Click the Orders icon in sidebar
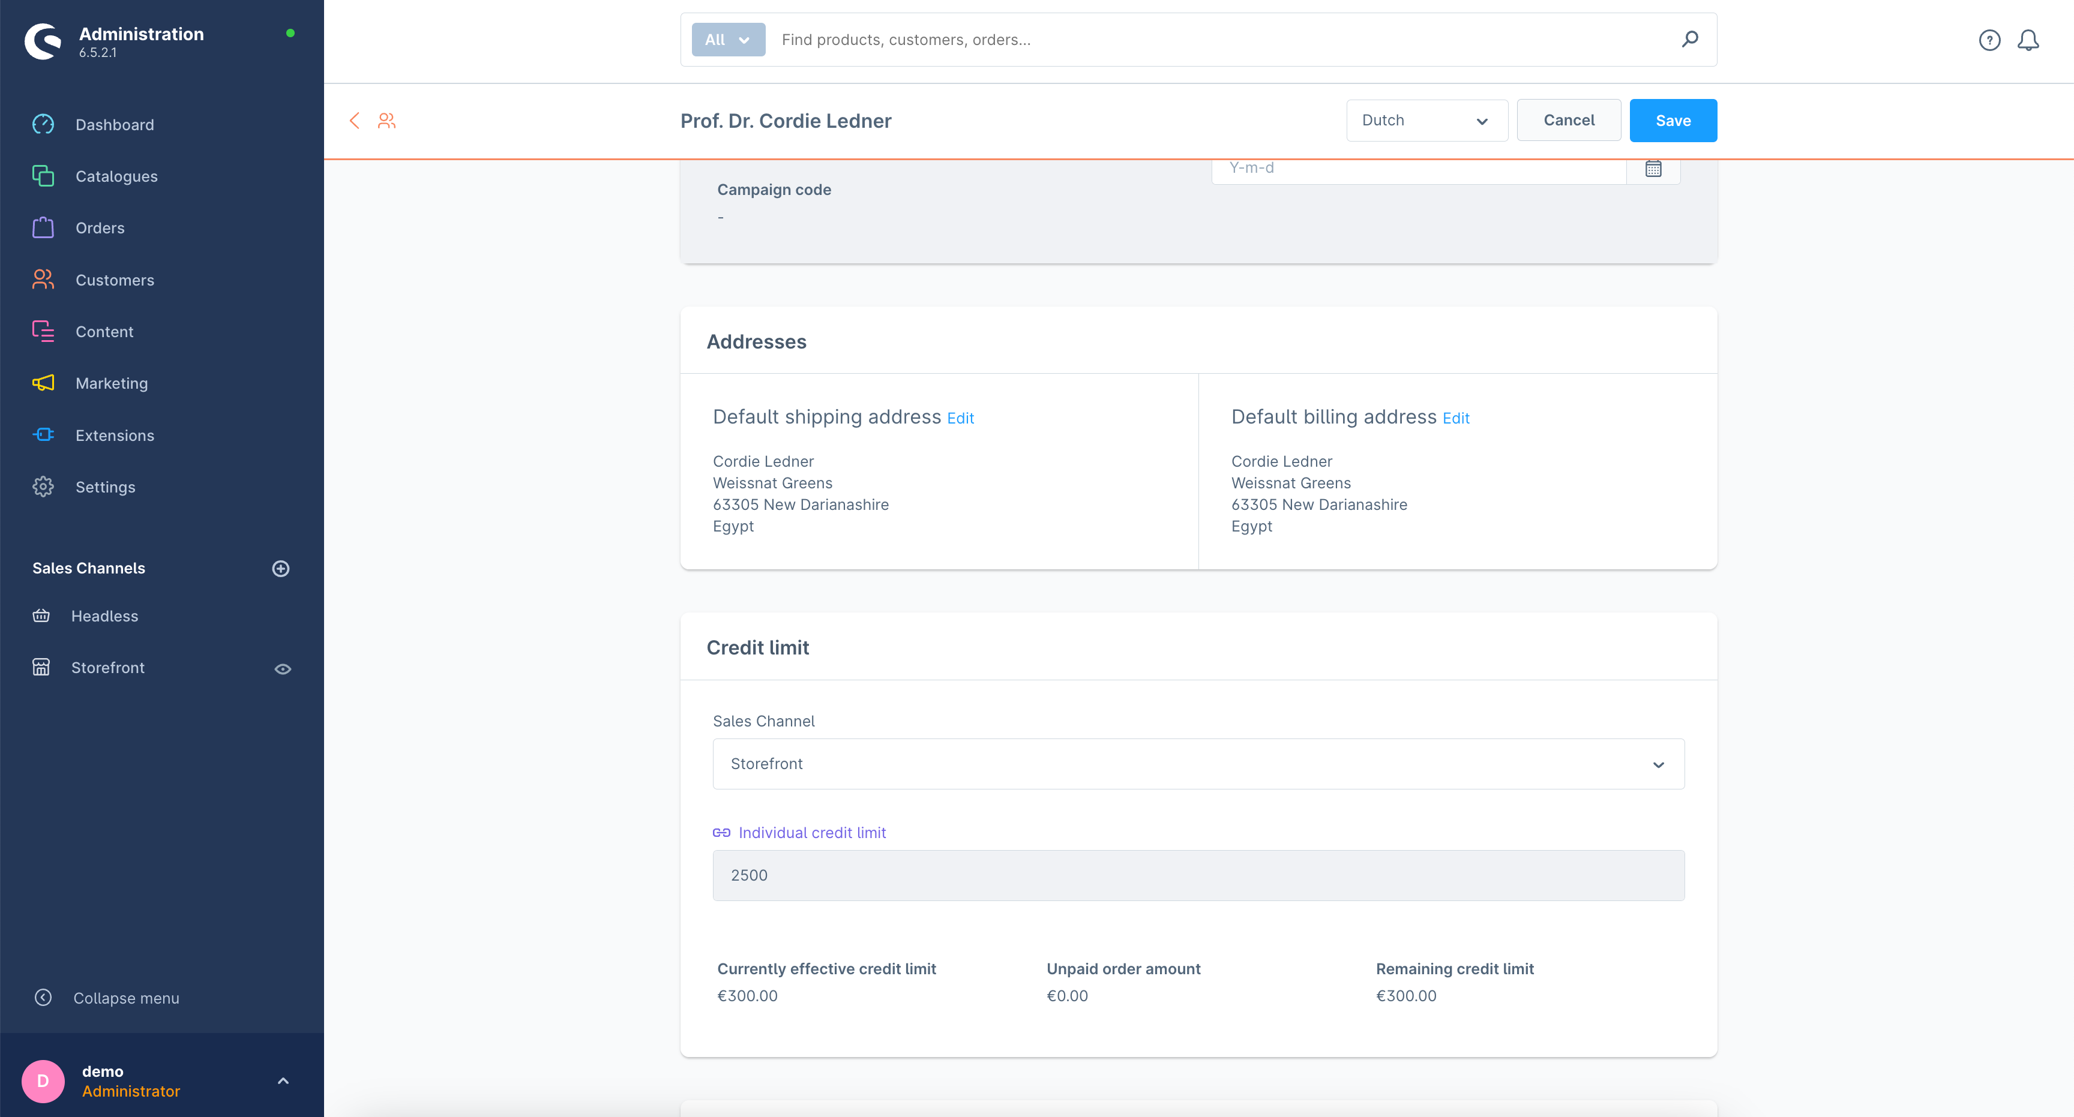The height and width of the screenshot is (1117, 2074). click(43, 227)
